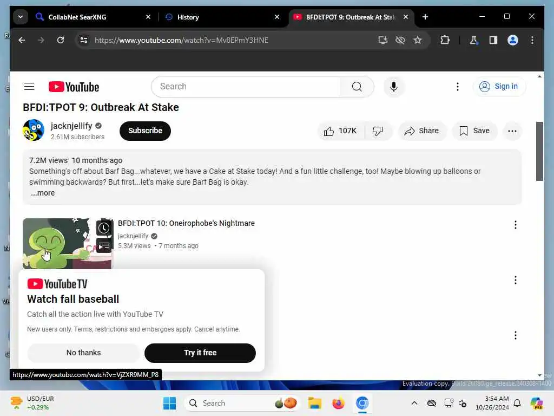Open Chrome Labs flask icon
Viewport: 554px width, 416px height.
pos(473,40)
